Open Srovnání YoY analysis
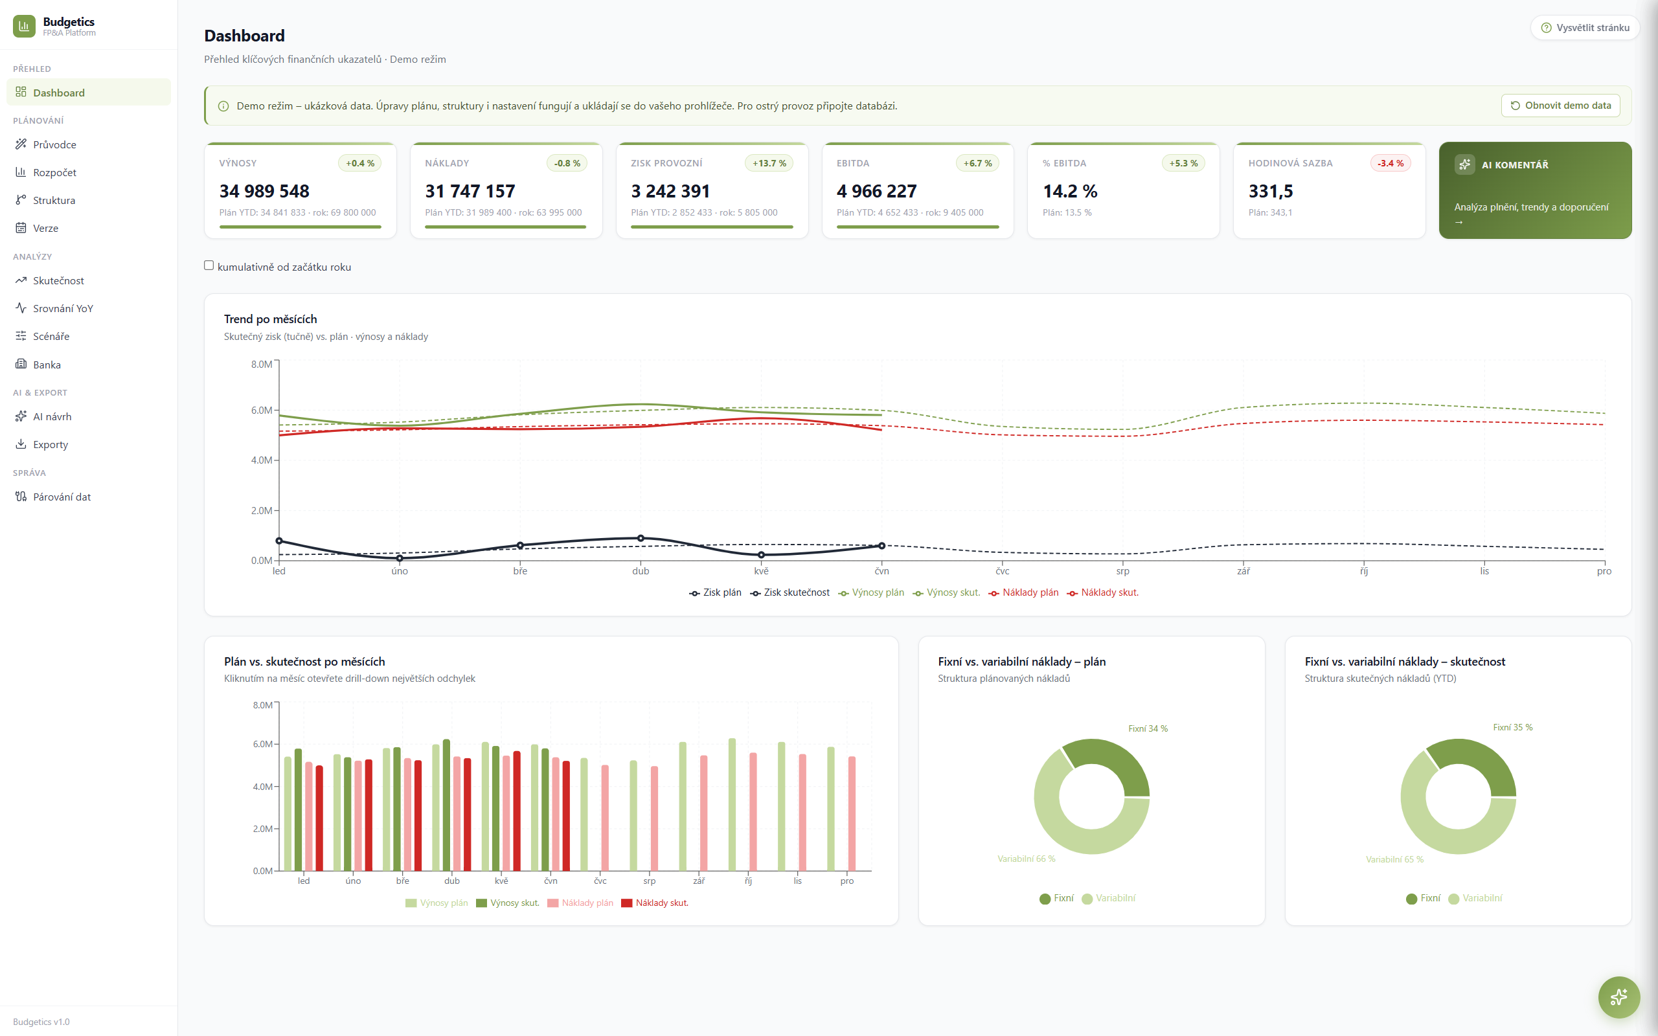Viewport: 1658px width, 1036px height. pos(88,308)
